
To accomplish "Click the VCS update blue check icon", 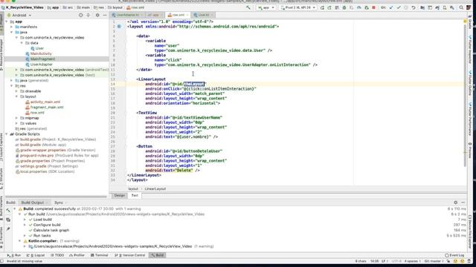I will (x=391, y=7).
